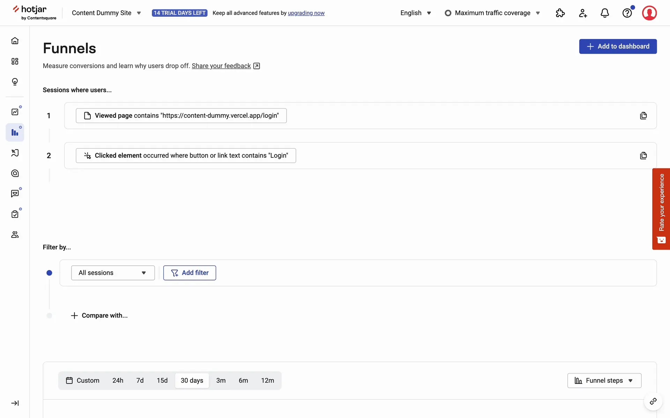
Task: Expand the Funnel steps dropdown
Action: [604, 380]
